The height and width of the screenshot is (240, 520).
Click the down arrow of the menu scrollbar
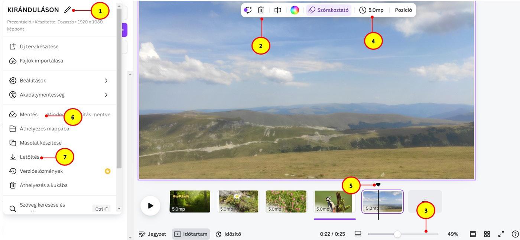tap(119, 209)
